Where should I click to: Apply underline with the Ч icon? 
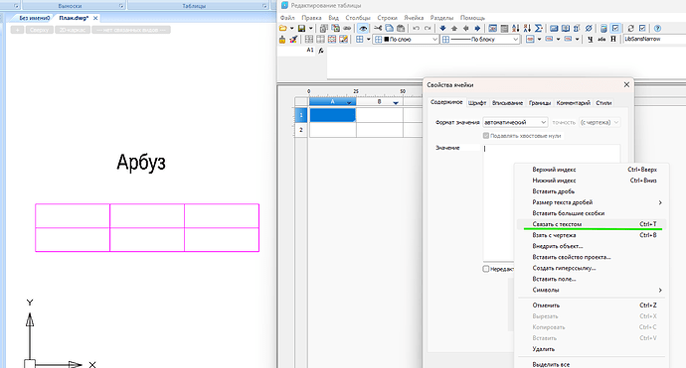(591, 40)
